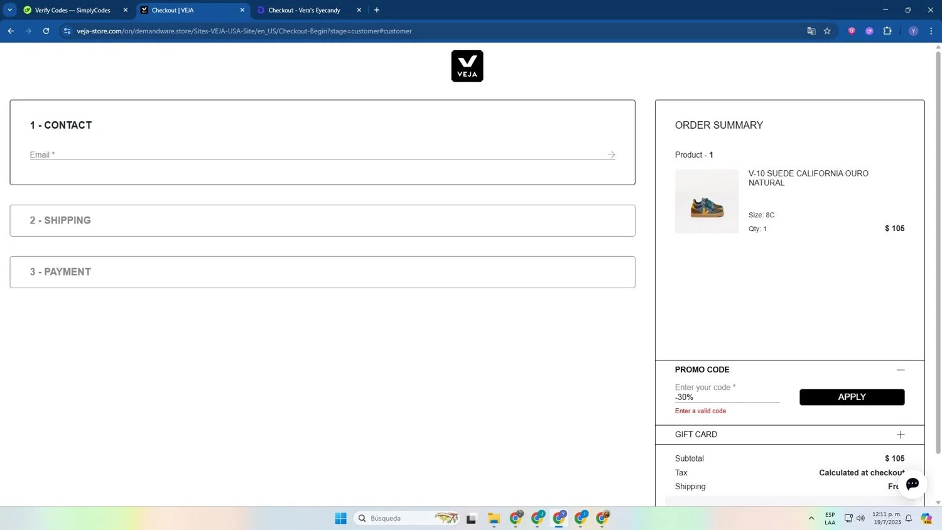The image size is (942, 530).
Task: Focus the promo code input field
Action: point(727,397)
